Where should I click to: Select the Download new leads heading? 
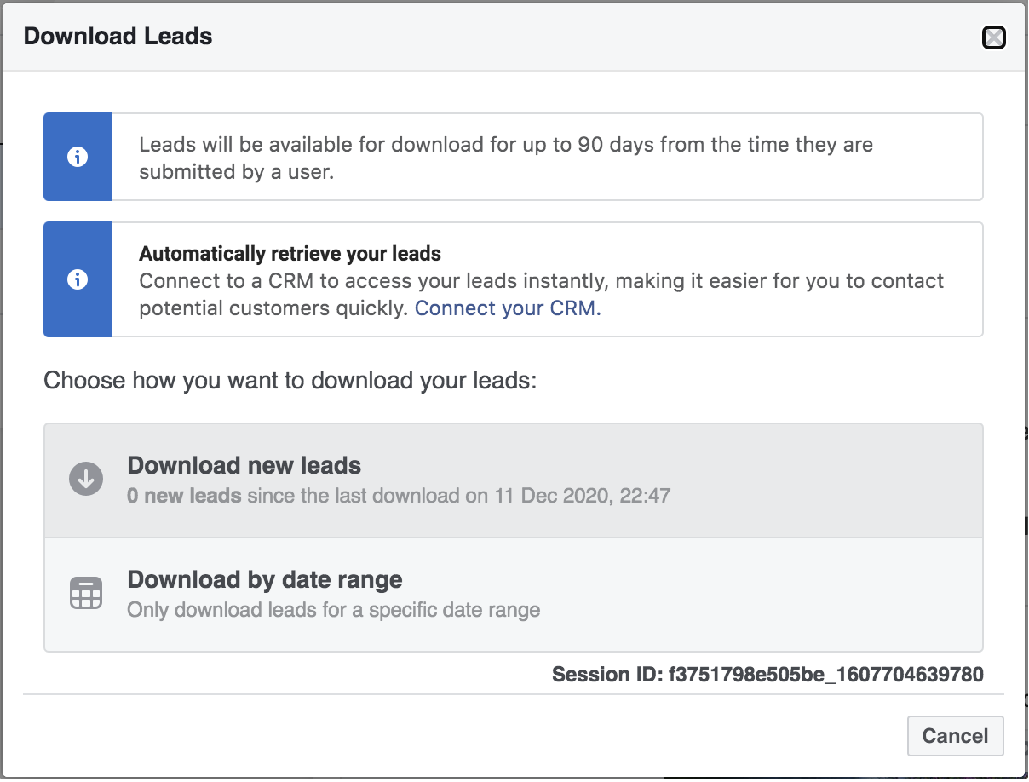[x=244, y=466]
